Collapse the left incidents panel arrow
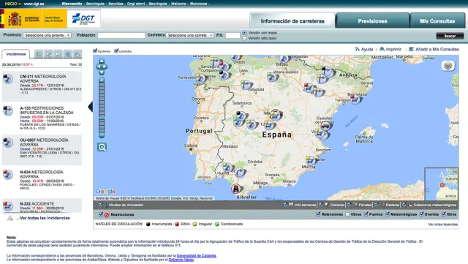 (x=90, y=107)
